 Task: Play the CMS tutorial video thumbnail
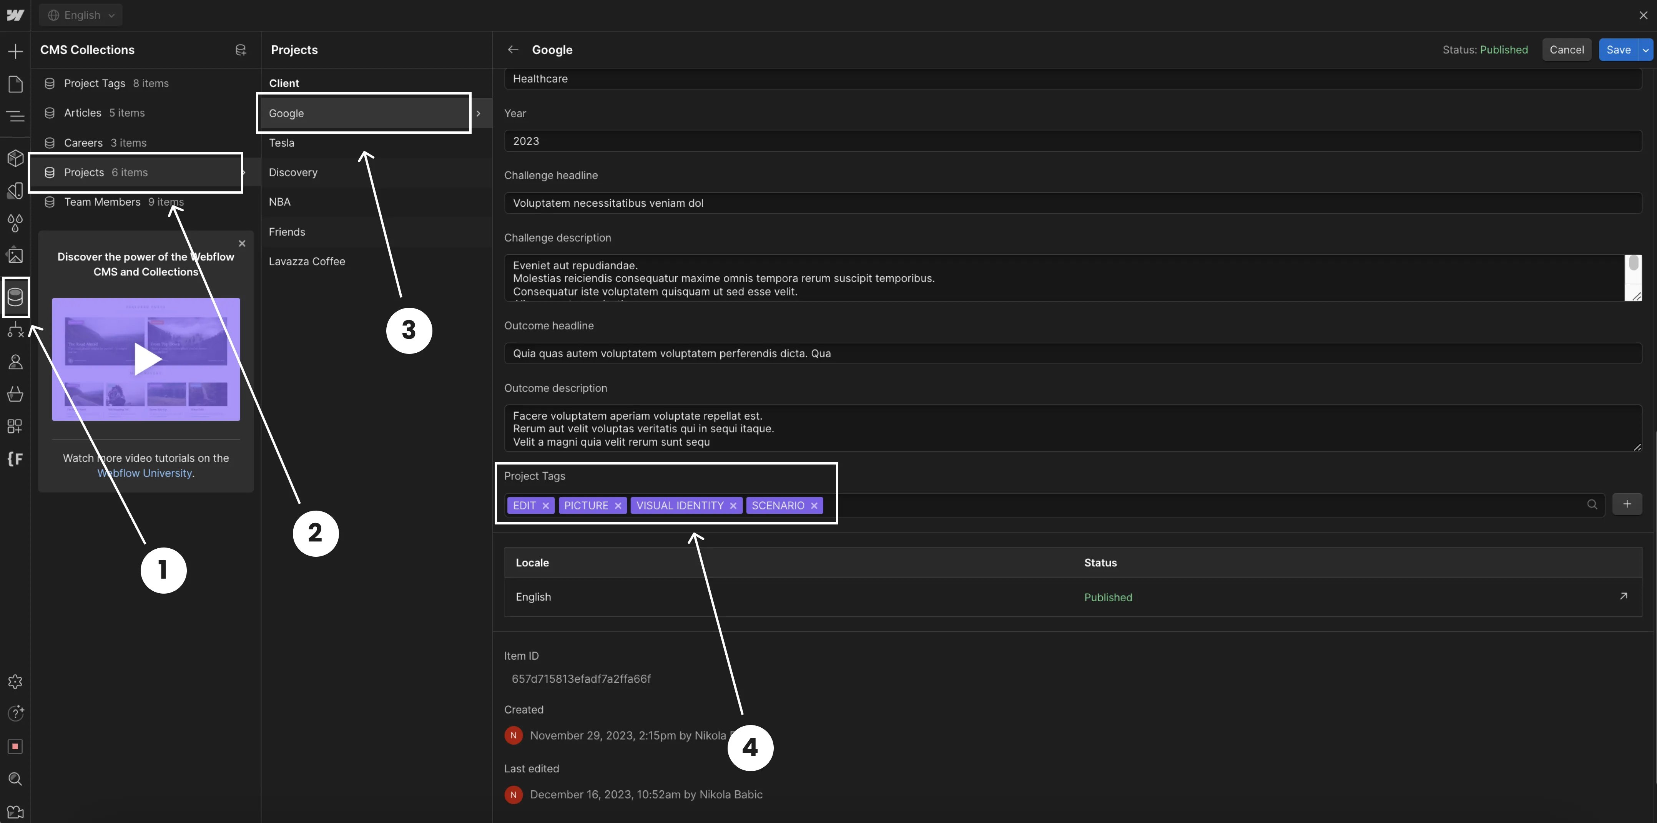tap(146, 359)
